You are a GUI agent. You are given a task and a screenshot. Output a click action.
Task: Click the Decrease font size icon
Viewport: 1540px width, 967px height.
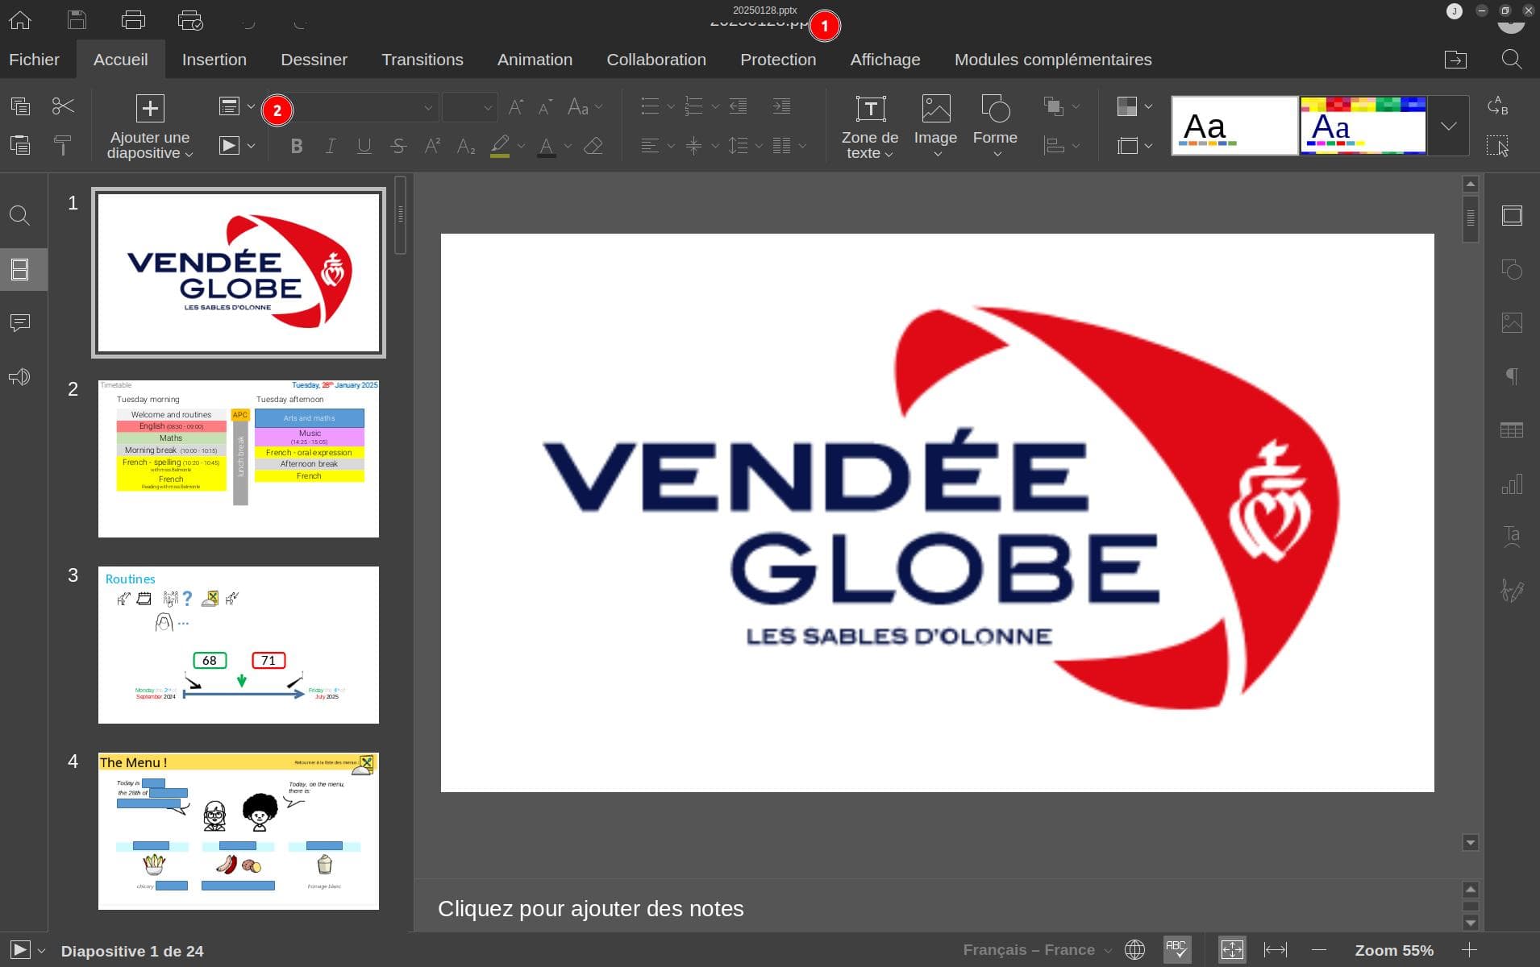pyautogui.click(x=546, y=106)
